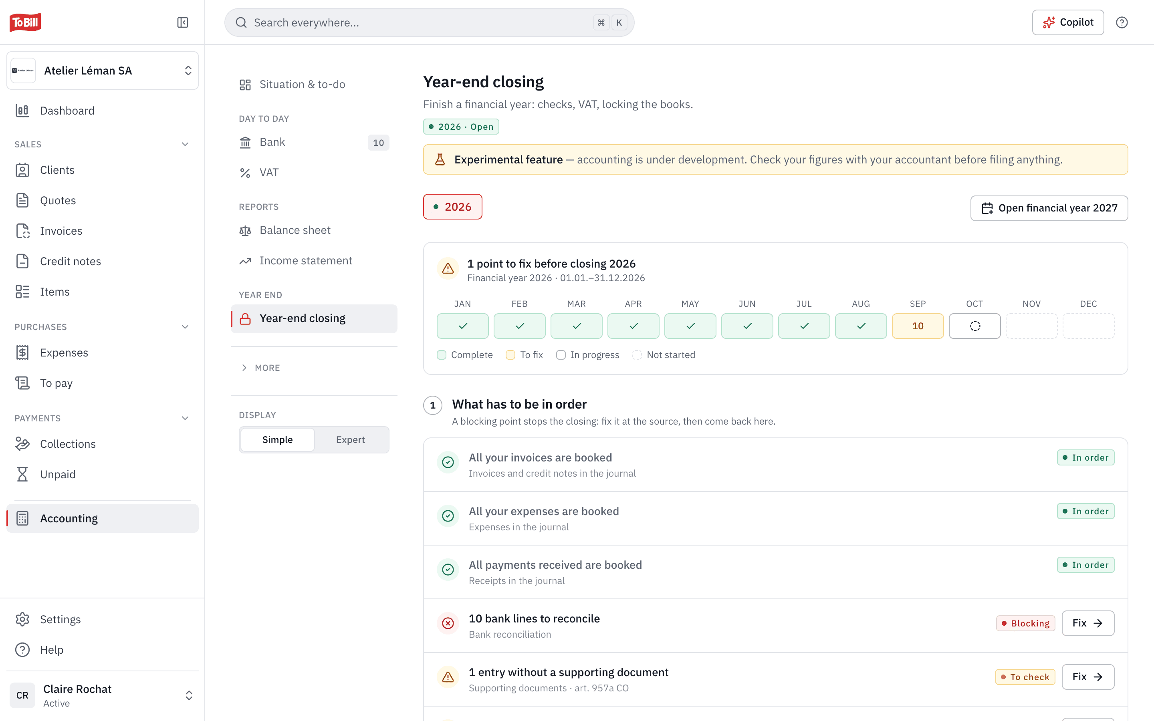Screen dimensions: 1154x721
Task: Select Year-end closing menu item
Action: [x=314, y=318]
